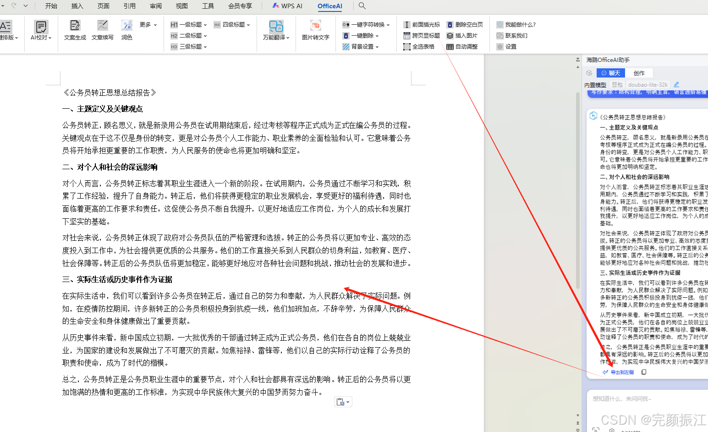708x432 pixels.
Task: Click 自动调整 auto-adjust table command
Action: pyautogui.click(x=462, y=47)
